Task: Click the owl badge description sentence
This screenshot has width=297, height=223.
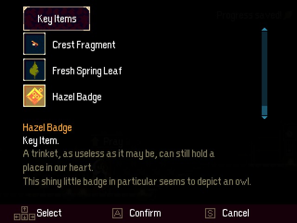Action: [x=137, y=181]
